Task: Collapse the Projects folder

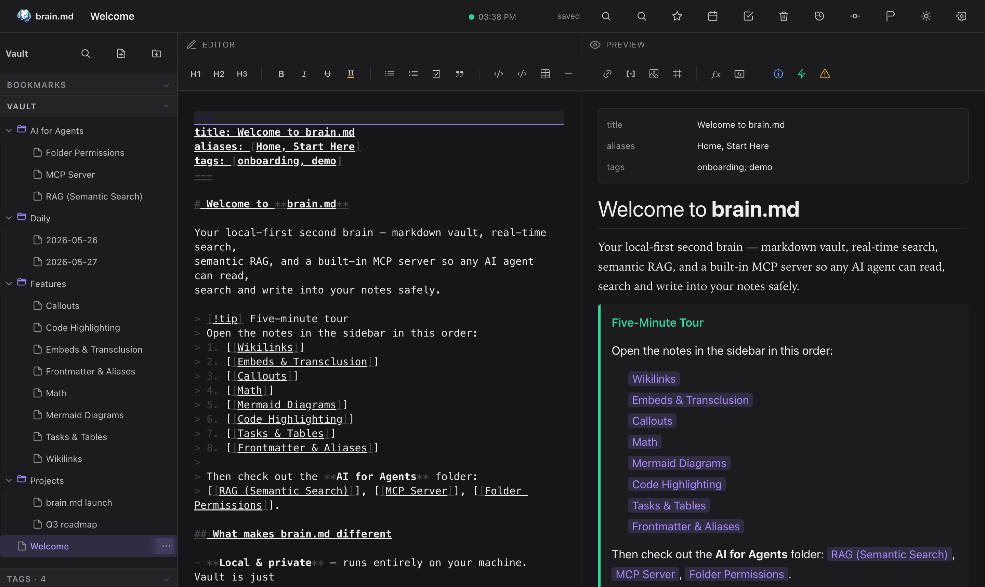Action: click(x=9, y=480)
